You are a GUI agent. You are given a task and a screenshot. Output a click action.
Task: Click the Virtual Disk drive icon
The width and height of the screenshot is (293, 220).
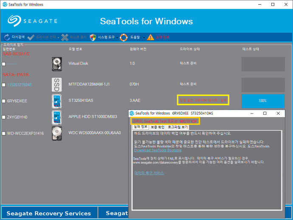point(57,64)
